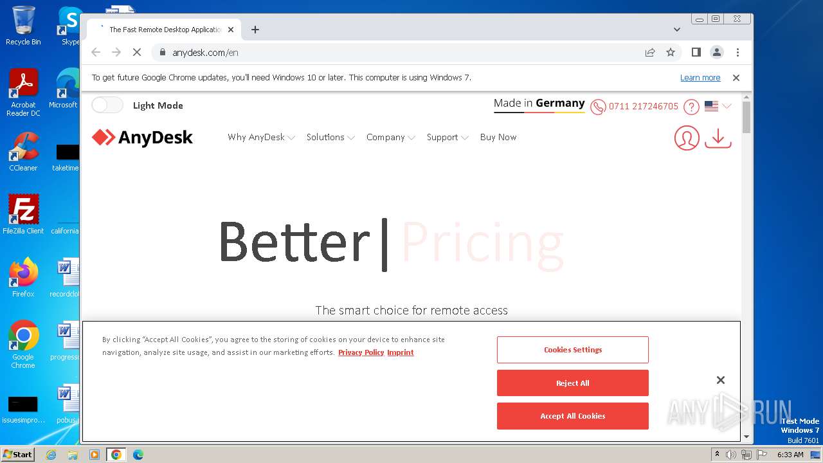Click the clock showing 6:33 AM

pos(790,455)
